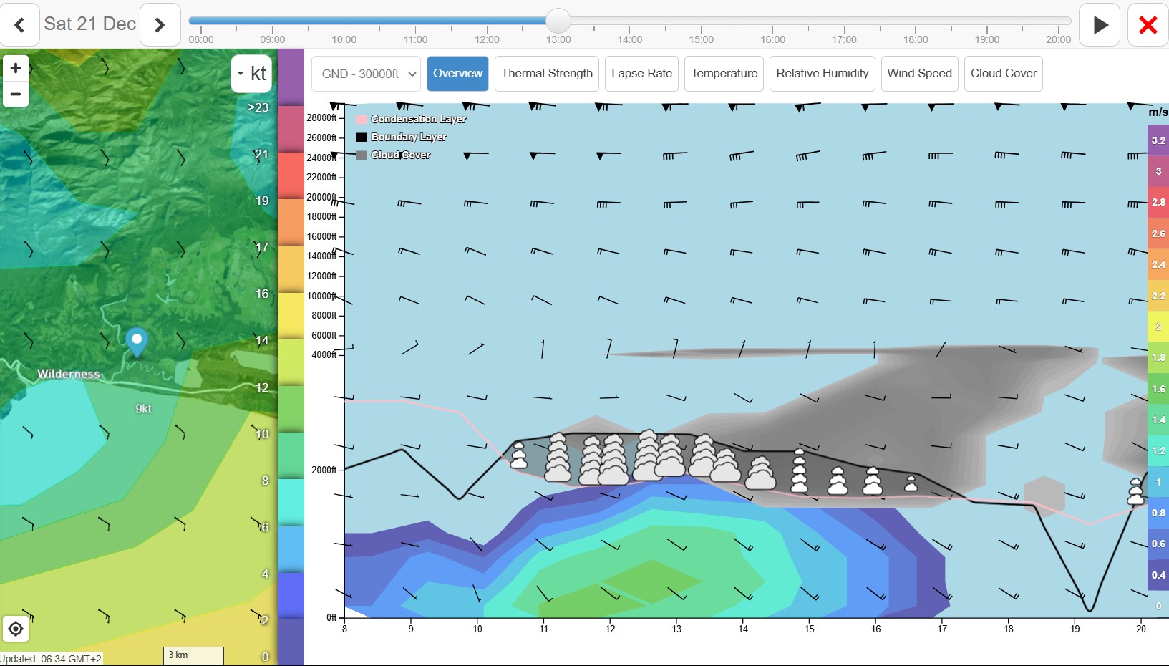Click hour 17 on the chart axis
The height and width of the screenshot is (666, 1169).
942,629
